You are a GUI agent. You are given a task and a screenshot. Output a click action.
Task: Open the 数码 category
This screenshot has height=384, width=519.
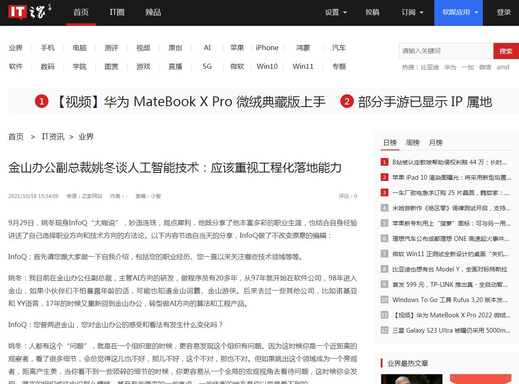48,67
